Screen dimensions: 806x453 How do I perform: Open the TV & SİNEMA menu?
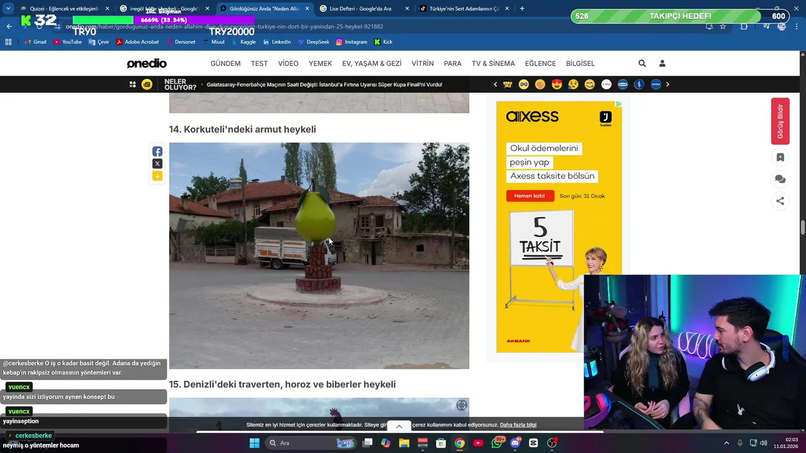click(493, 64)
